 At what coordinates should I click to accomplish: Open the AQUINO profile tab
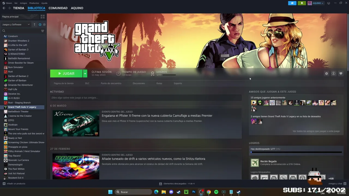click(x=77, y=8)
